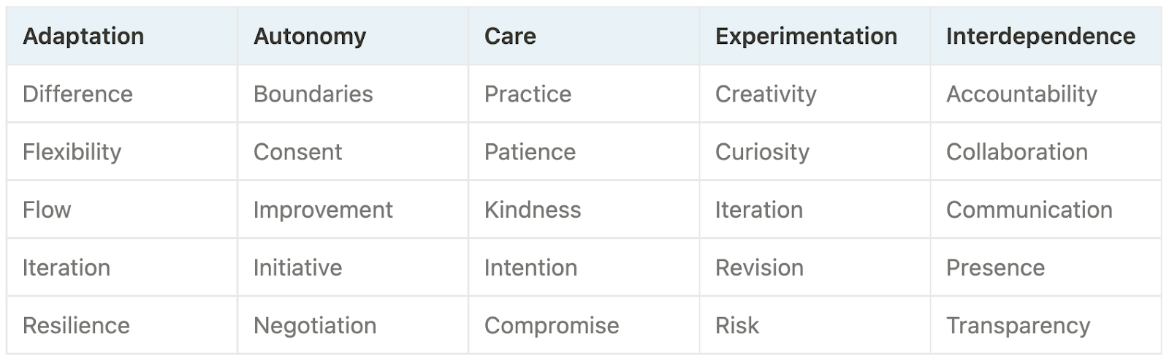Select the Communication cell
Viewport: 1169px width, 361px height.
(1046, 209)
